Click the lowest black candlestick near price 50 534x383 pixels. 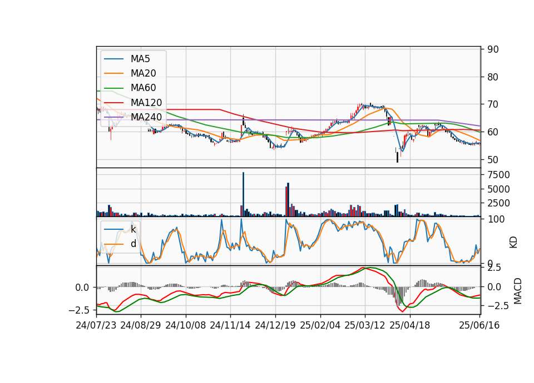click(x=397, y=157)
